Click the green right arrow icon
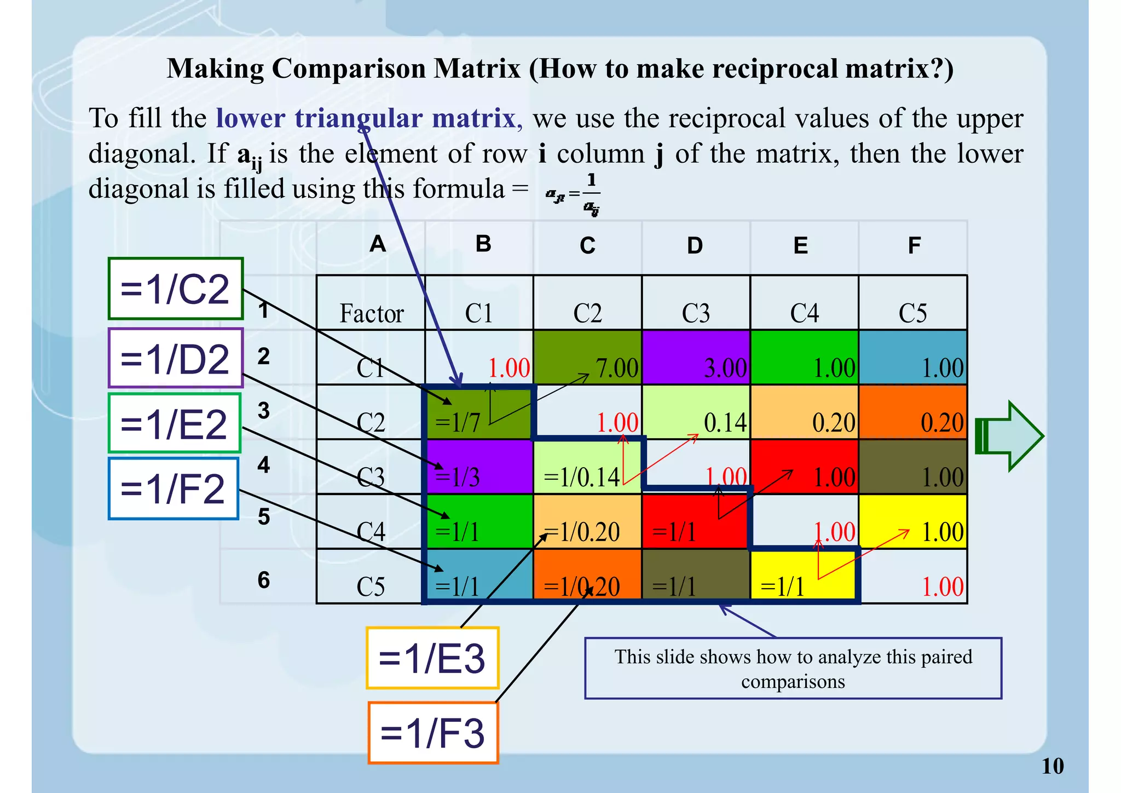The height and width of the screenshot is (793, 1121). (x=1010, y=436)
